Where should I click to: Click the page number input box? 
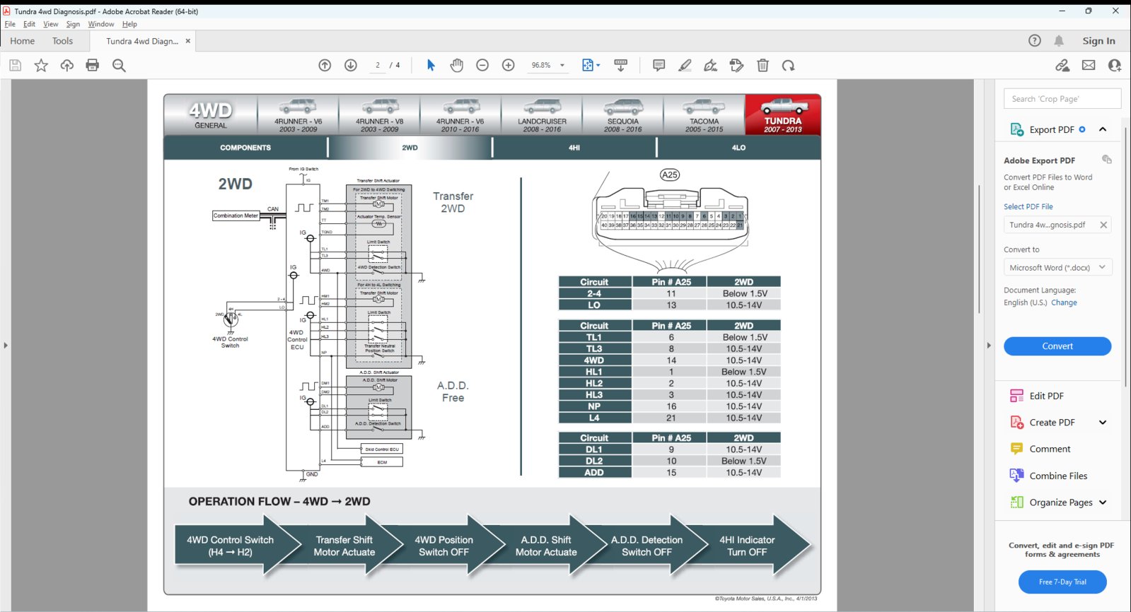[x=378, y=66]
